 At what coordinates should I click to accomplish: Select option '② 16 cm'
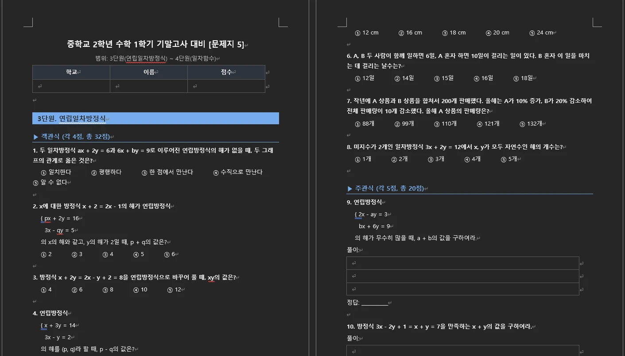coord(410,33)
